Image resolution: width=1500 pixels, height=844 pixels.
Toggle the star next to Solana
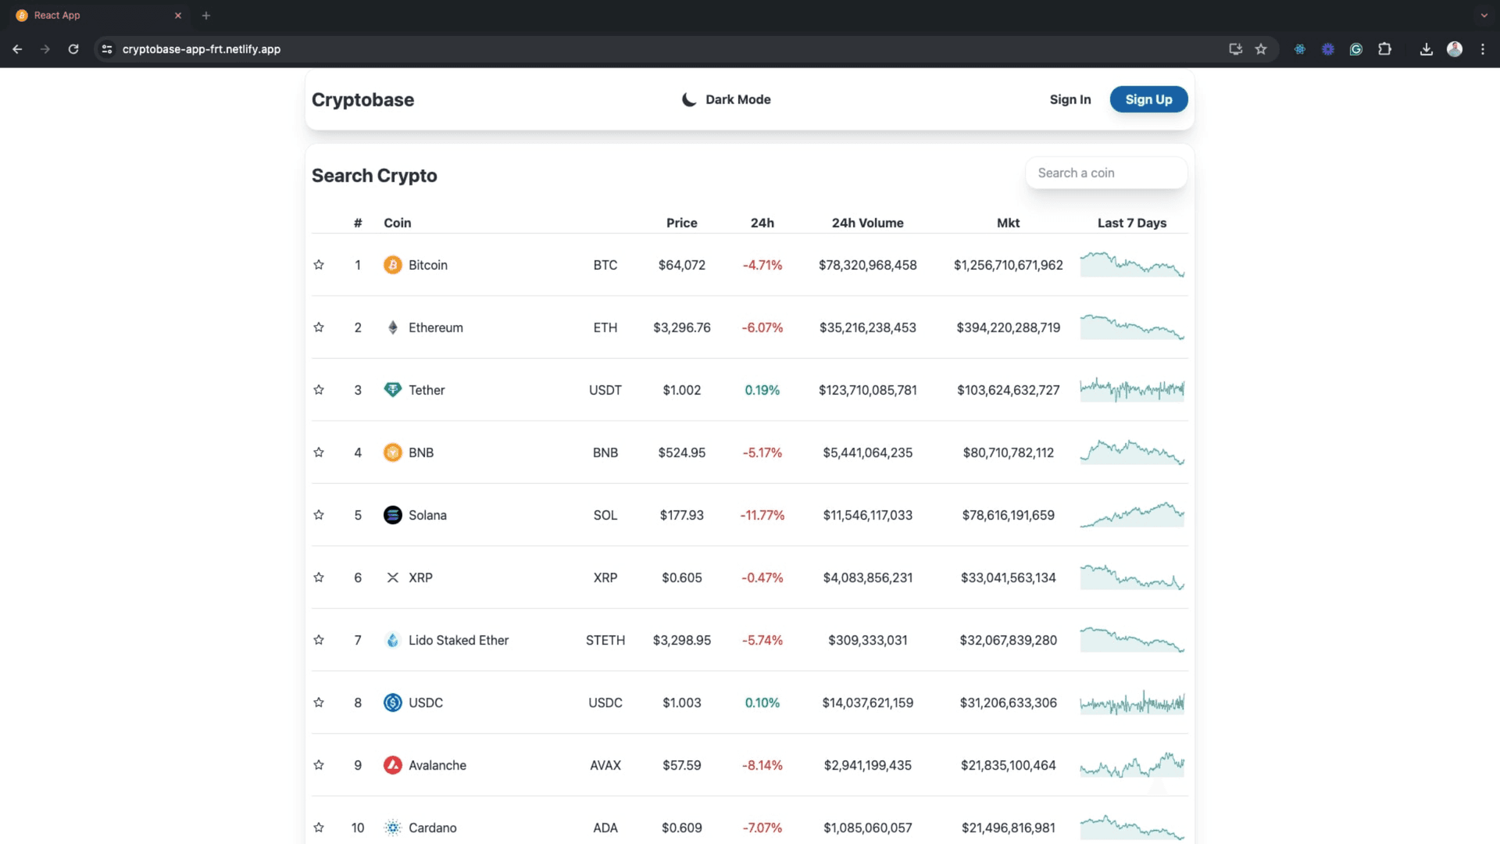(x=319, y=515)
